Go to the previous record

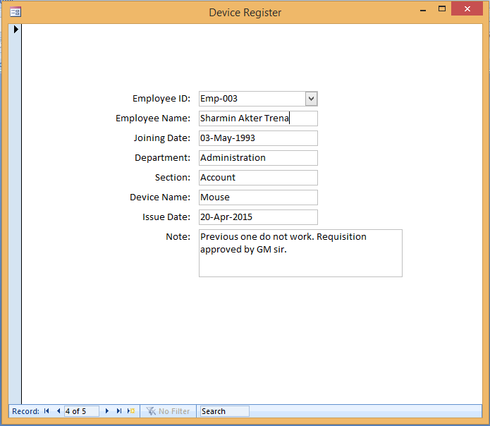pos(58,411)
